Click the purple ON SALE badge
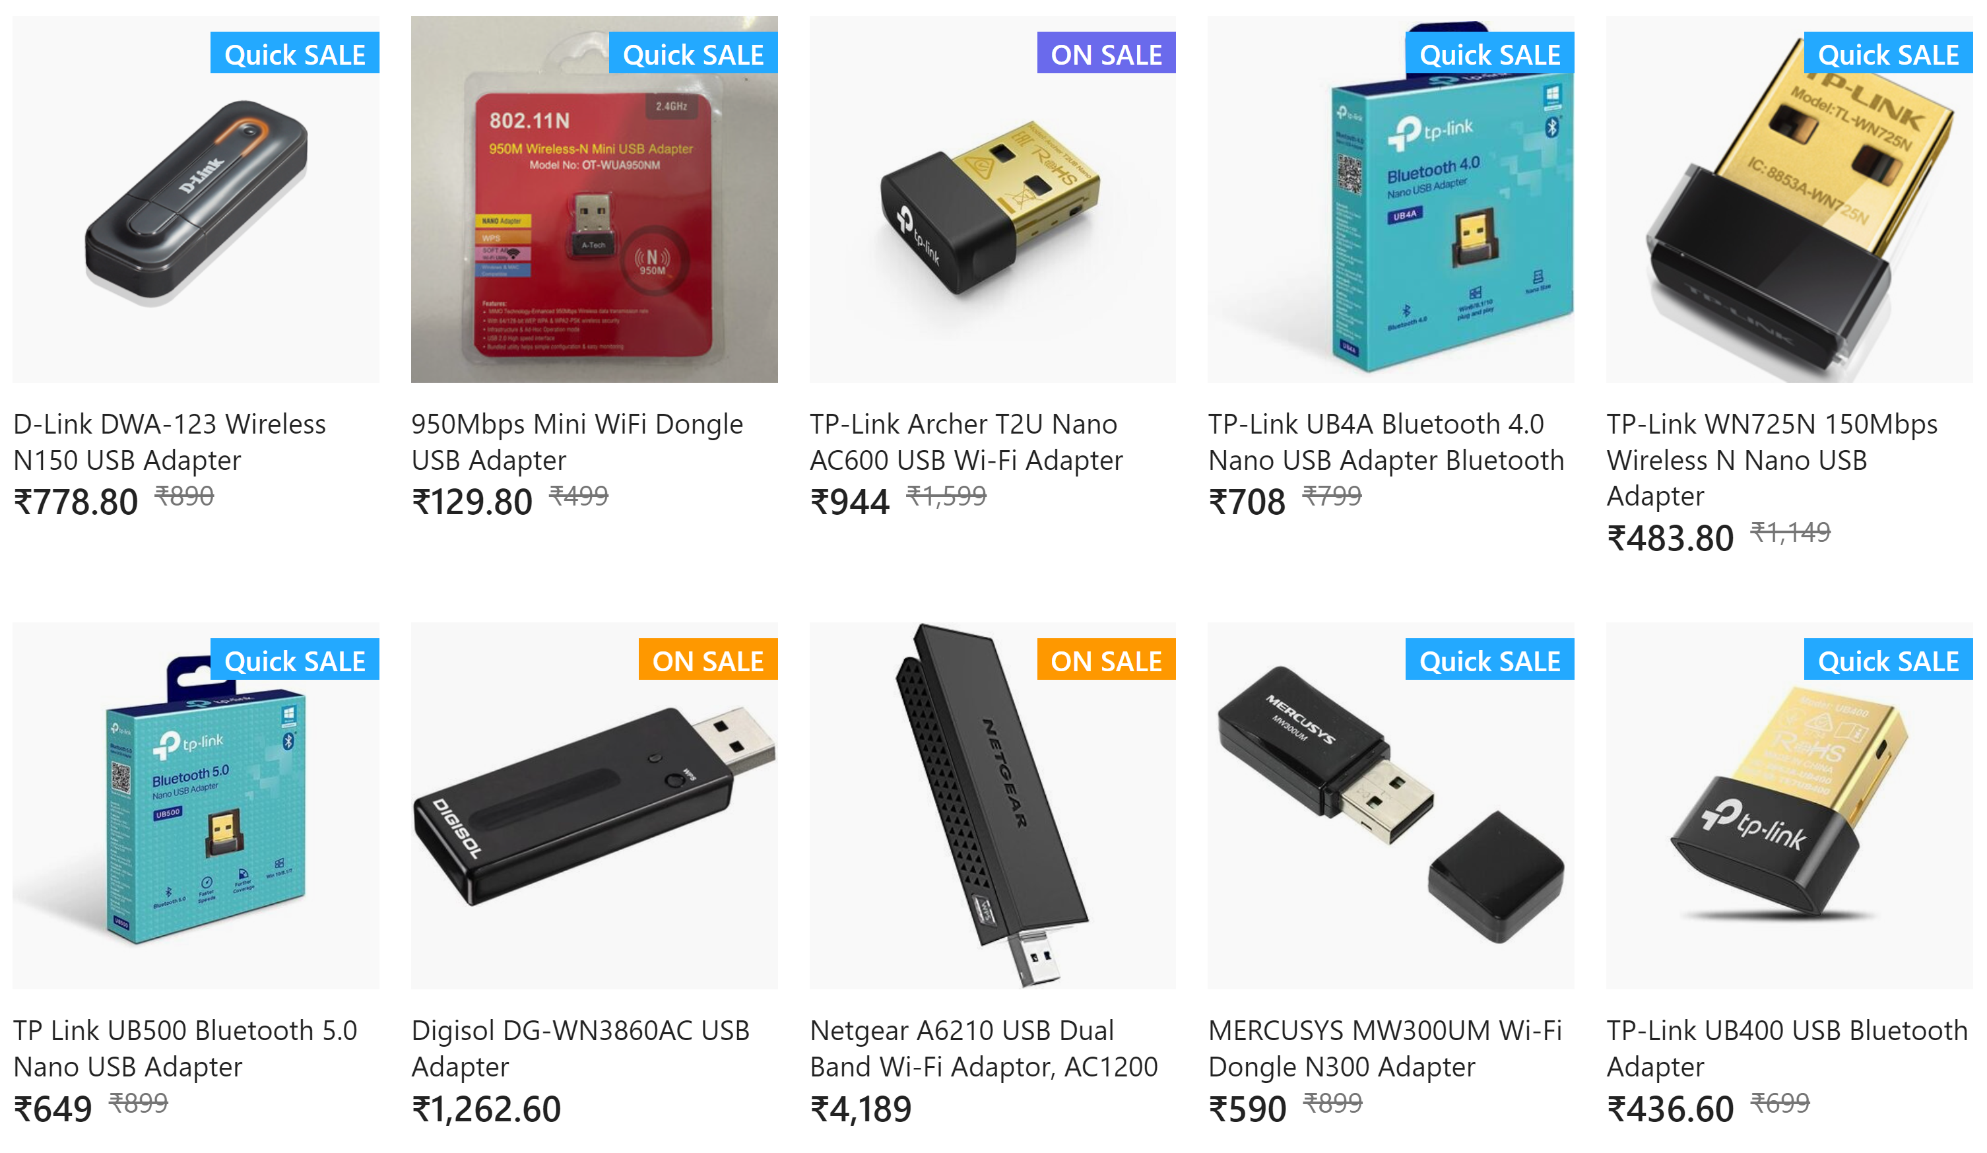The height and width of the screenshot is (1153, 1987). (x=1106, y=53)
